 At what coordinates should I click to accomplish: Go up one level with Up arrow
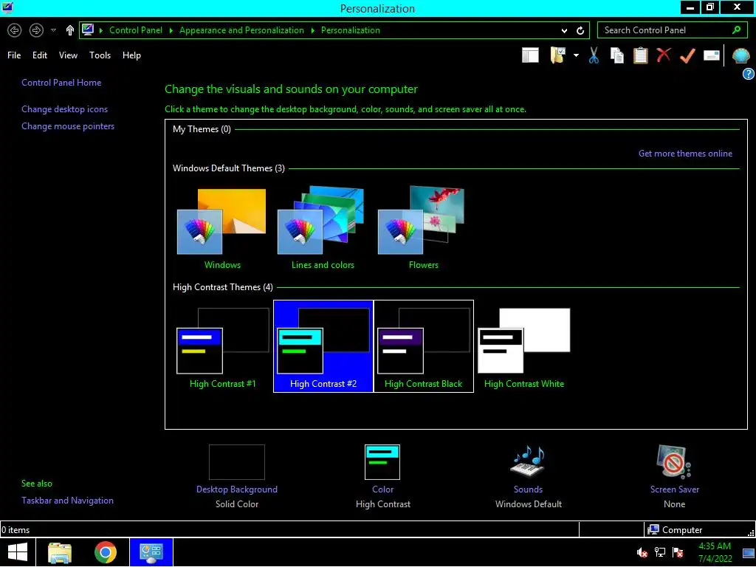(70, 30)
